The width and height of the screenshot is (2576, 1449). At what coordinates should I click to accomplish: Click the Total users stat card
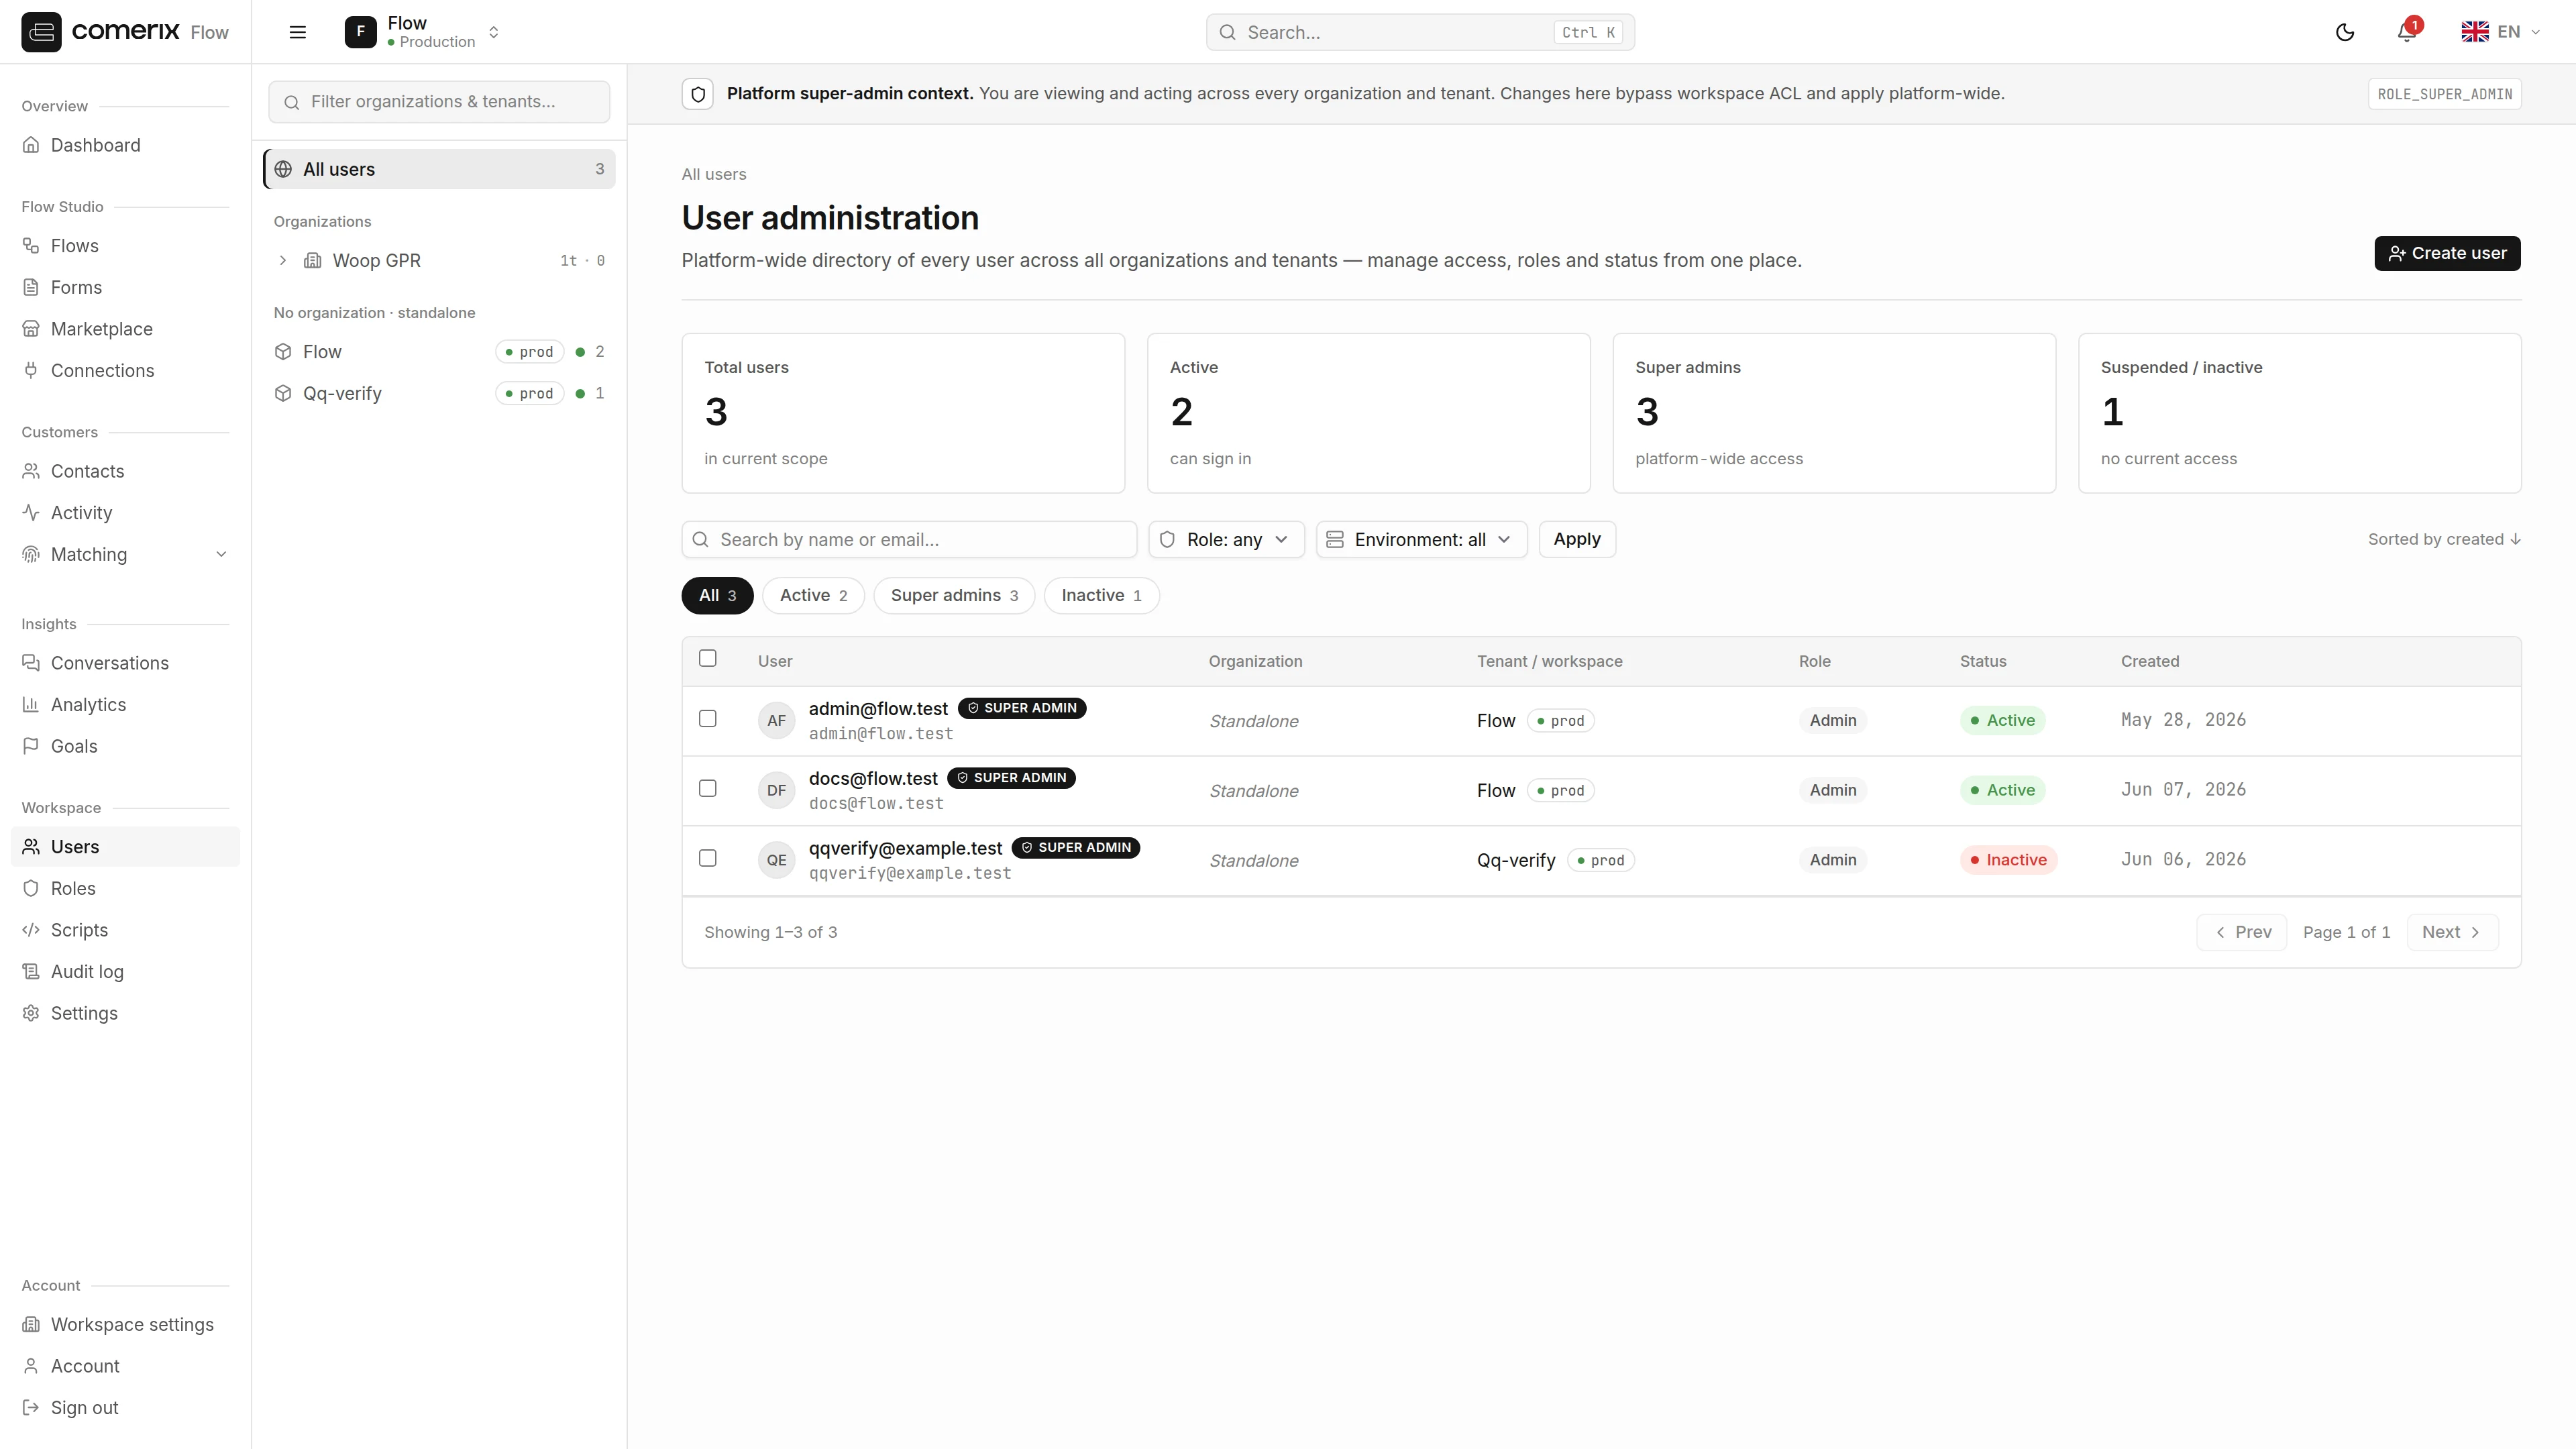point(903,413)
